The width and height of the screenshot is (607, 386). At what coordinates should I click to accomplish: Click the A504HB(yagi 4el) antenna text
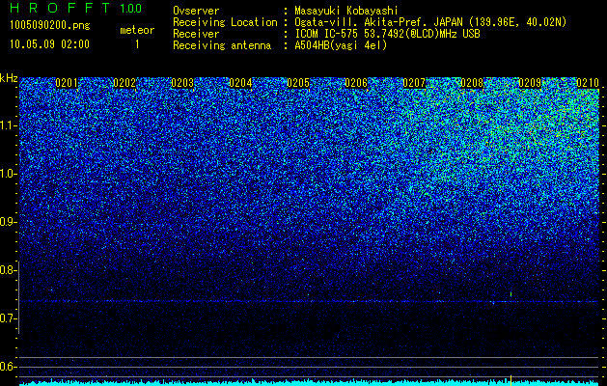tap(341, 45)
